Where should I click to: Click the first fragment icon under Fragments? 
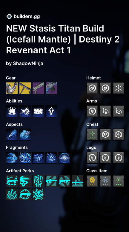tap(12, 158)
